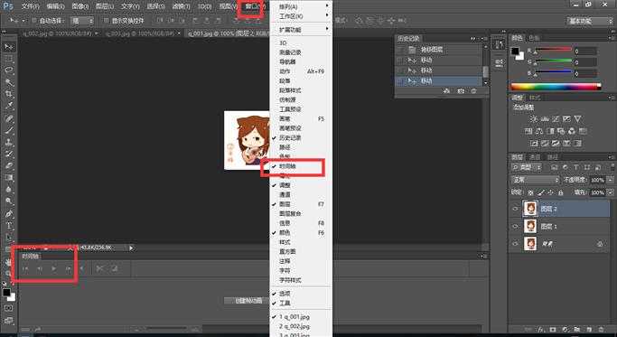Open the auto-select 组 dropdown

(82, 21)
